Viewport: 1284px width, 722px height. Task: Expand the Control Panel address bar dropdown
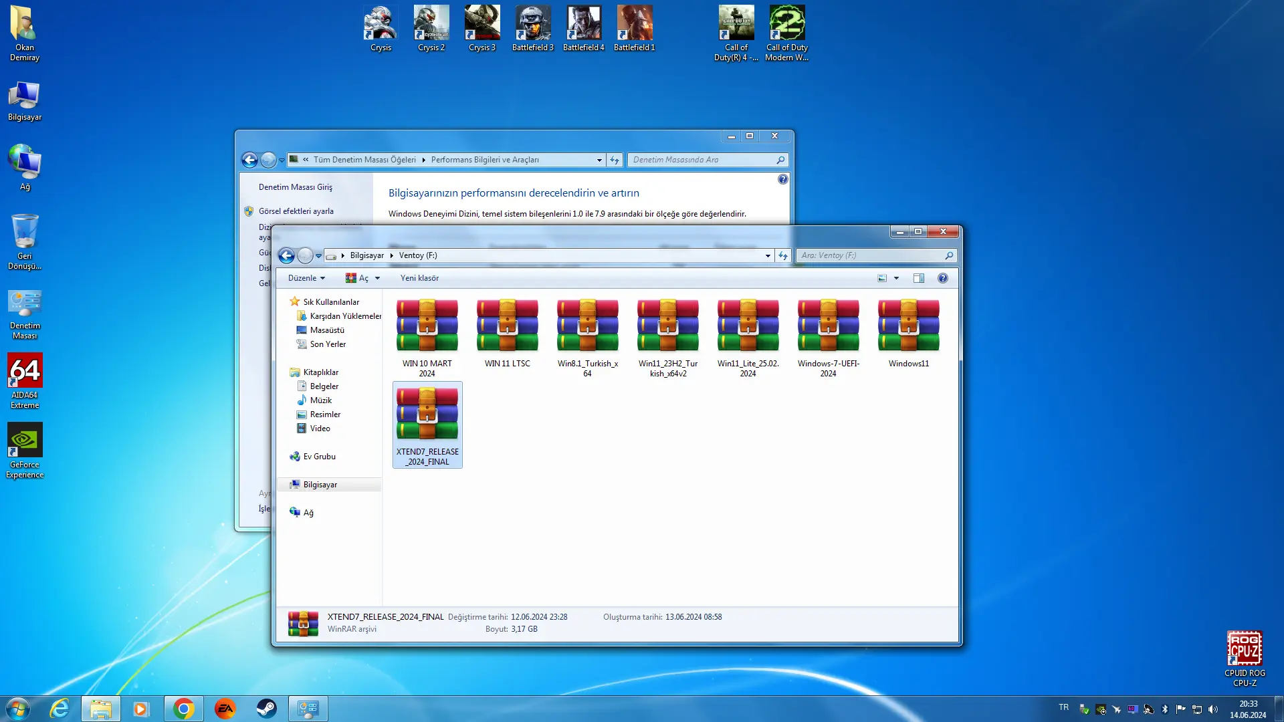click(599, 160)
